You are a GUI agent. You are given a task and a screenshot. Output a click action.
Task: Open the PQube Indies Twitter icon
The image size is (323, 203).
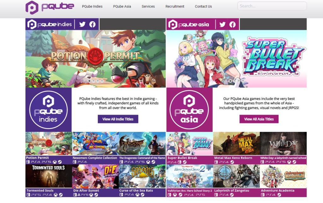point(82,24)
